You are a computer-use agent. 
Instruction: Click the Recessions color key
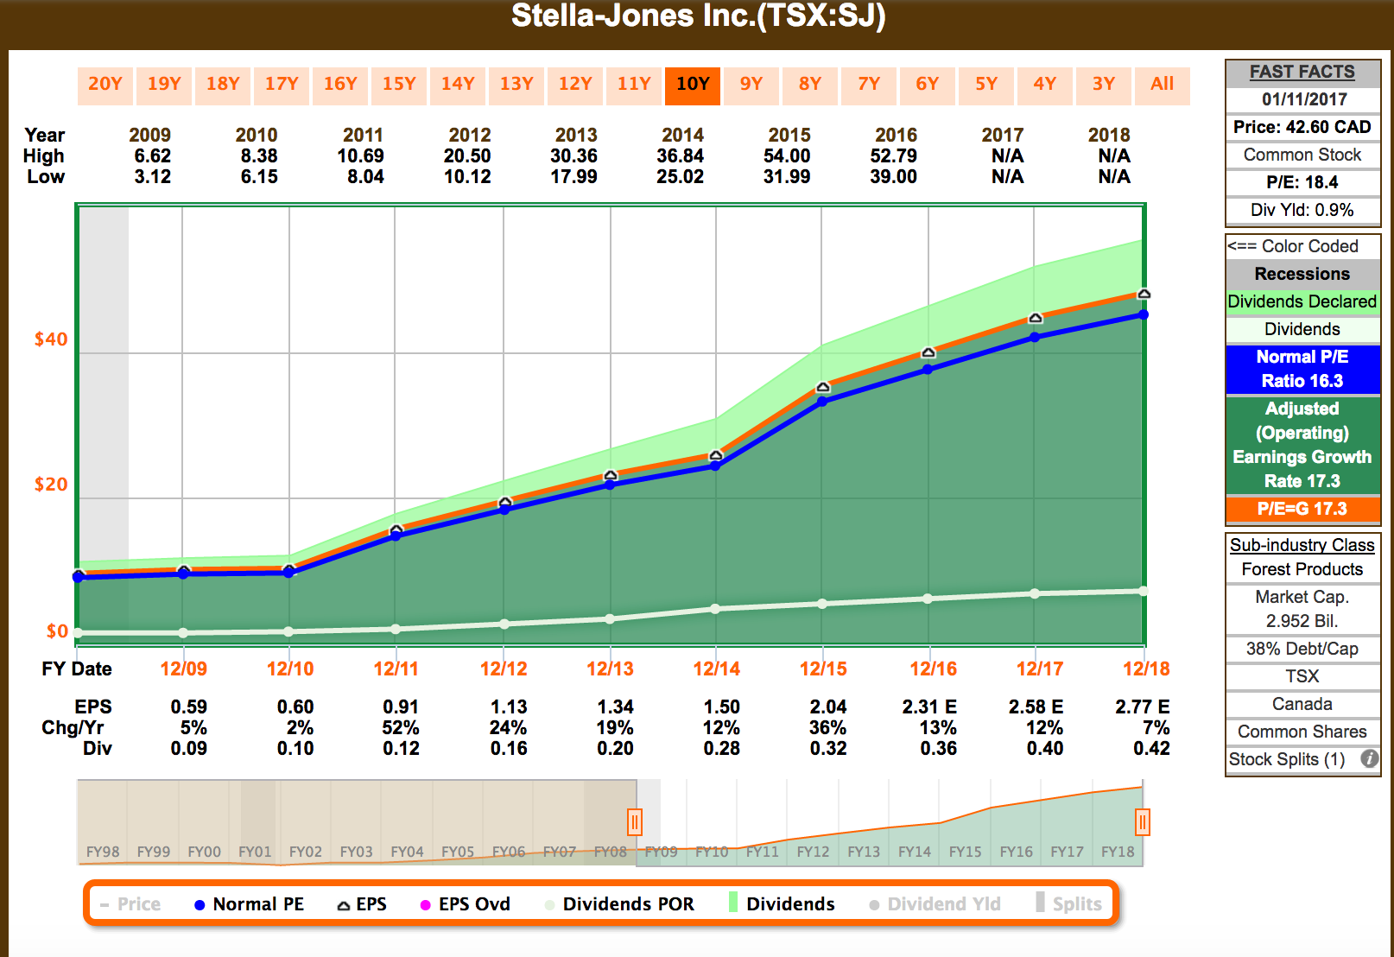pyautogui.click(x=1302, y=274)
